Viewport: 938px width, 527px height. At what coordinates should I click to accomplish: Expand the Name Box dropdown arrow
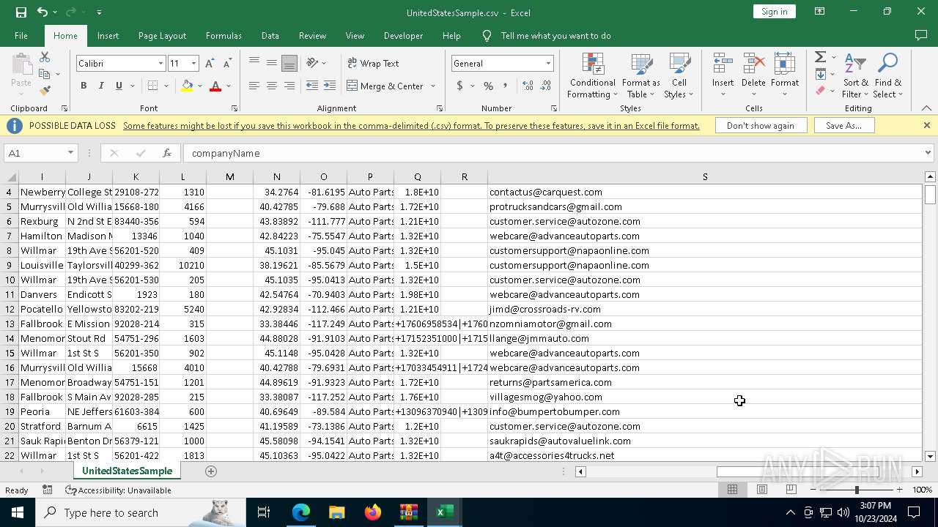70,153
